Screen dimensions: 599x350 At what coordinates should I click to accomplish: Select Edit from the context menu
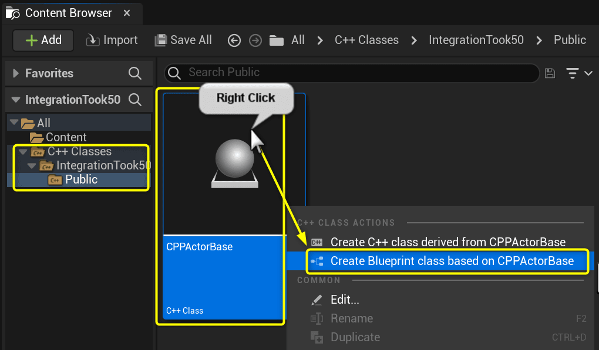click(x=346, y=299)
